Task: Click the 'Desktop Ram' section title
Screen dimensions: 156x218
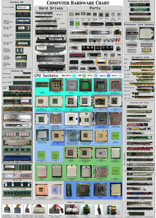Action: point(17,71)
